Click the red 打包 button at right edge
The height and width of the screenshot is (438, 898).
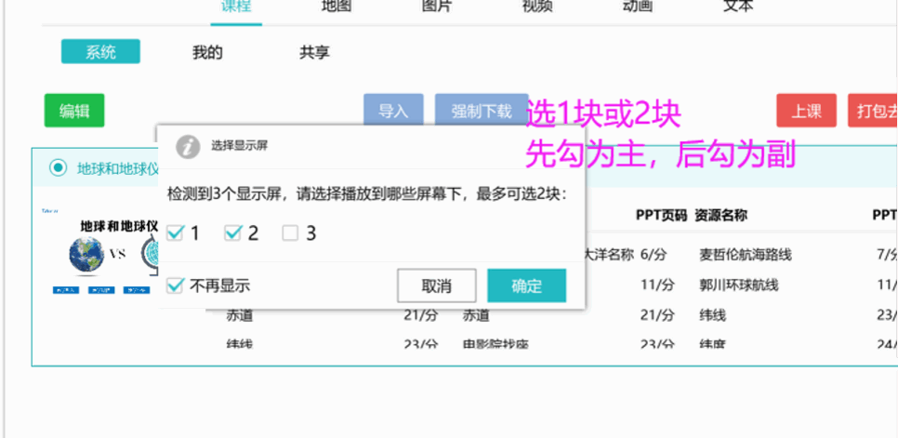(874, 112)
